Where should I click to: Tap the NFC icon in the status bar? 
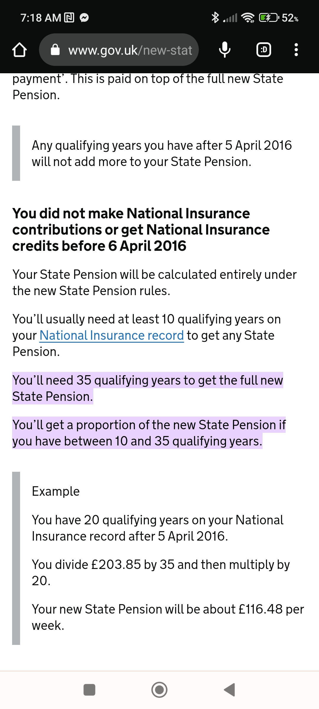pyautogui.click(x=69, y=18)
